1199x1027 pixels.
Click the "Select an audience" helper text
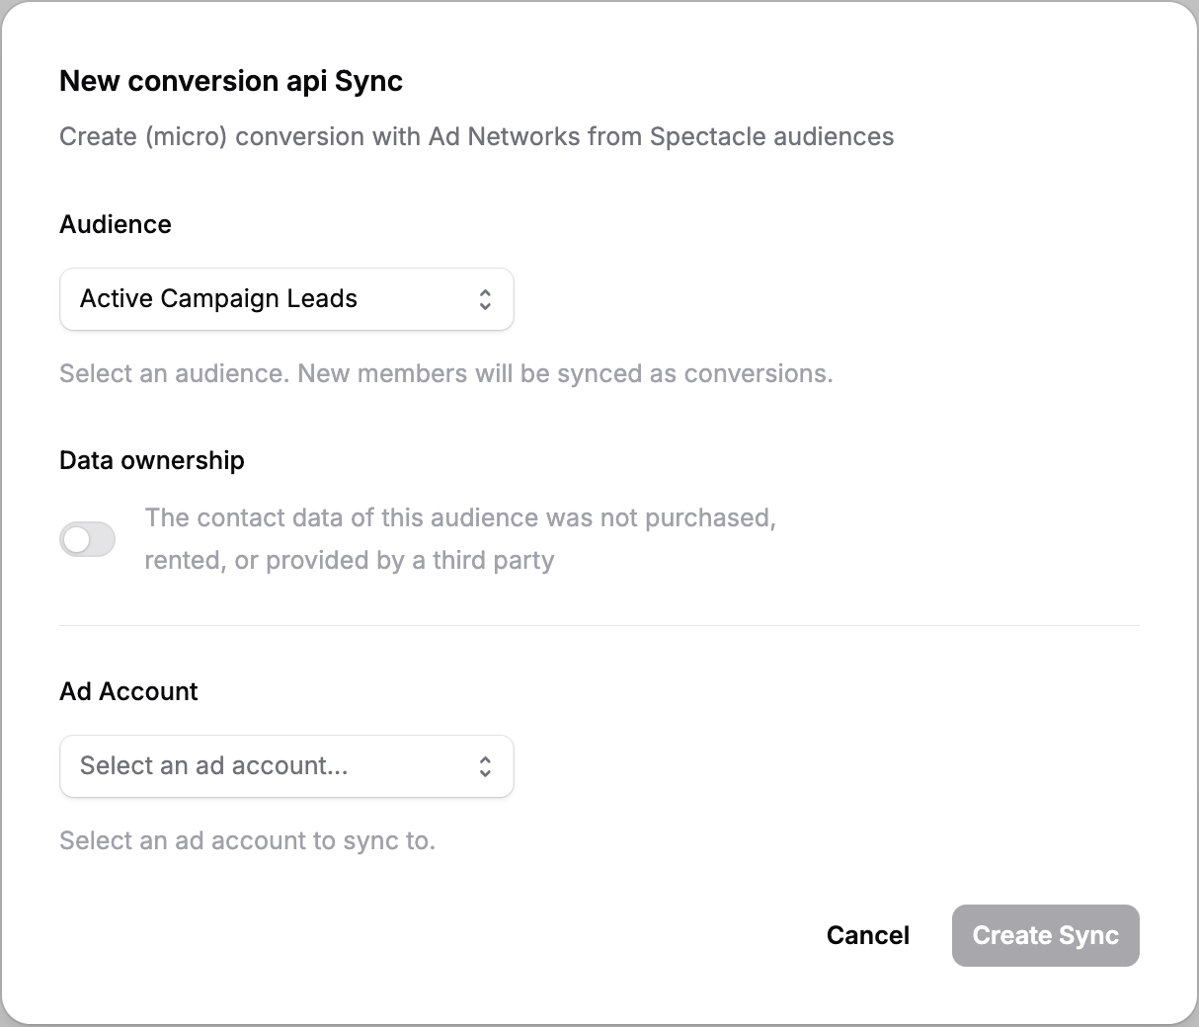coord(174,374)
